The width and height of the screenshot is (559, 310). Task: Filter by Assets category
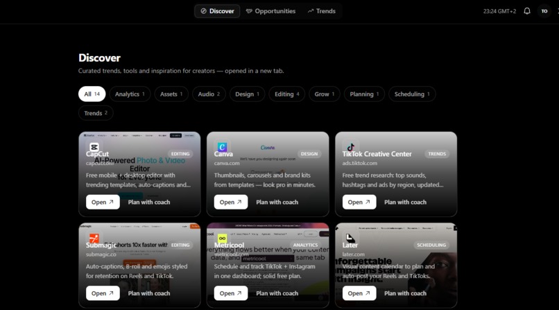pyautogui.click(x=171, y=94)
